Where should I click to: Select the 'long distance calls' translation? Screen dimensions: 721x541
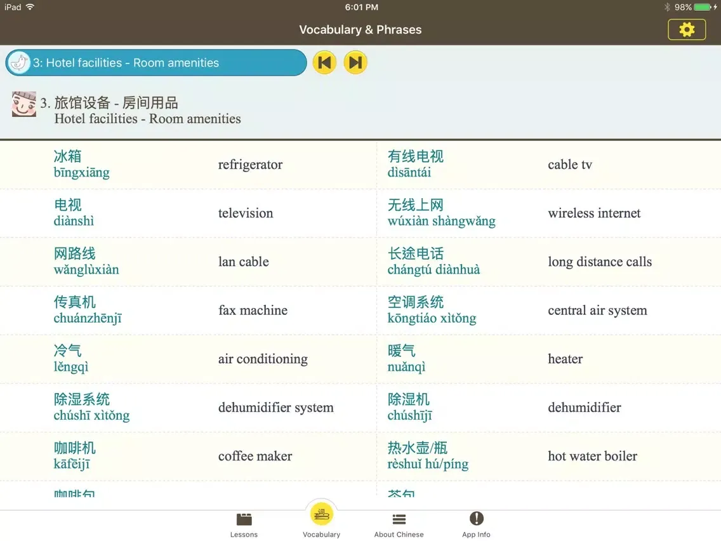[600, 262]
